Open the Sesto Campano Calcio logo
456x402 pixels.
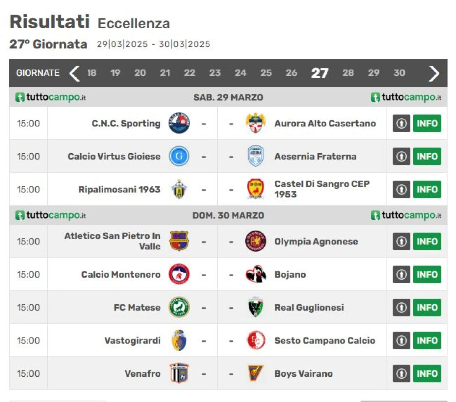[x=255, y=340]
